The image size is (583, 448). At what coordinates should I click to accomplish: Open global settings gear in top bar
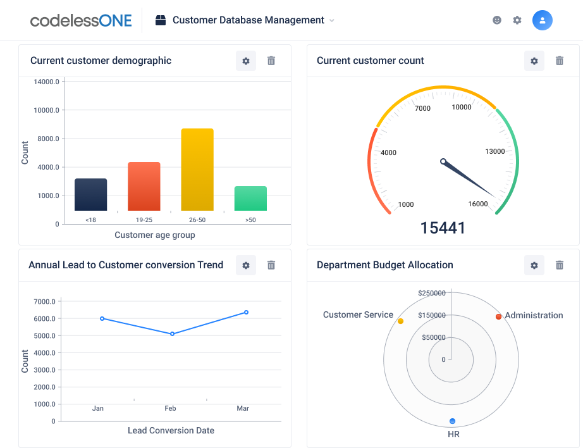coord(517,20)
